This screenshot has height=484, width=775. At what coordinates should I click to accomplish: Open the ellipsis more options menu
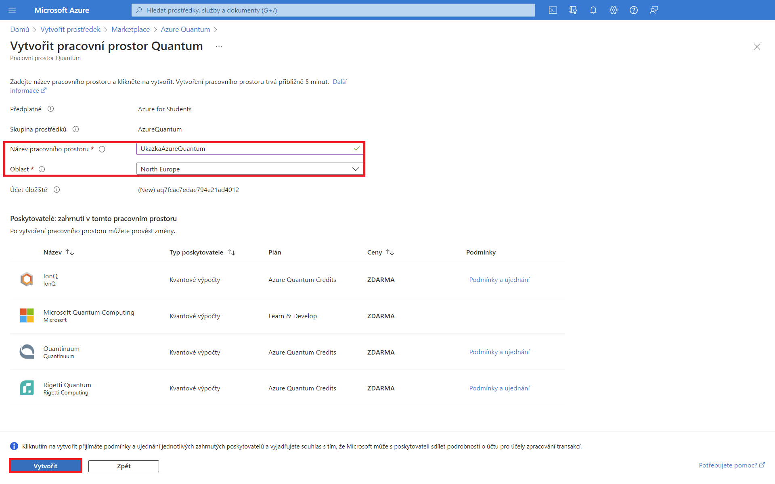[x=219, y=47]
